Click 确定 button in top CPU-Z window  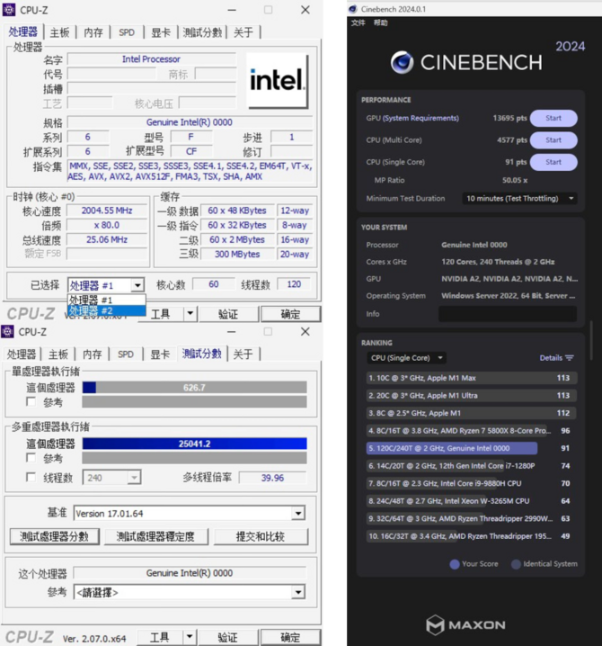290,314
